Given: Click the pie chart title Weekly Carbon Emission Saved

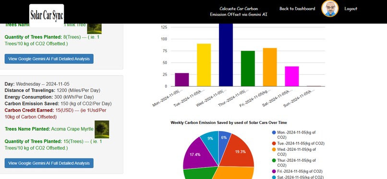Looking at the screenshot, I should (229, 123).
